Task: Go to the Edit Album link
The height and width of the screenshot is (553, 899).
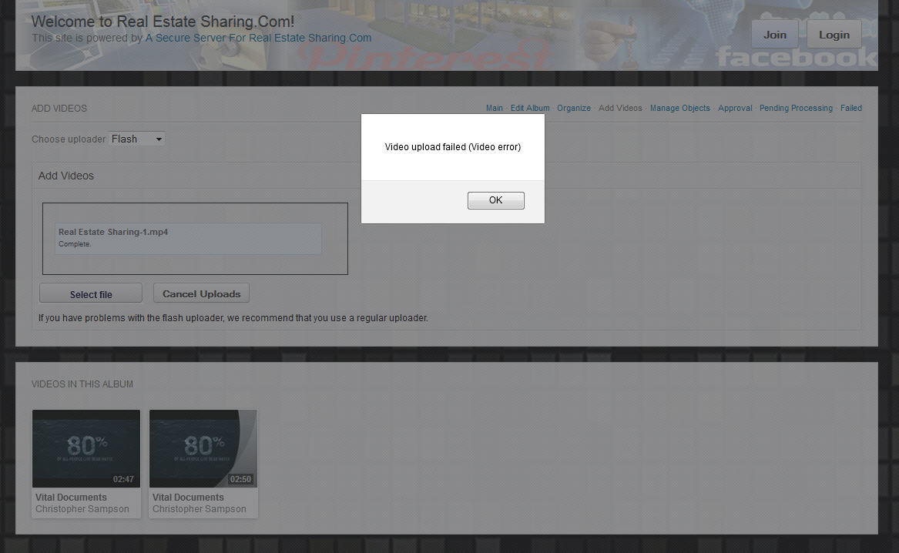Action: click(x=530, y=108)
